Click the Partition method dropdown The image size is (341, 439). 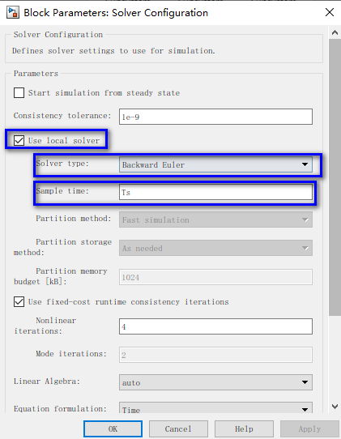[x=215, y=219]
